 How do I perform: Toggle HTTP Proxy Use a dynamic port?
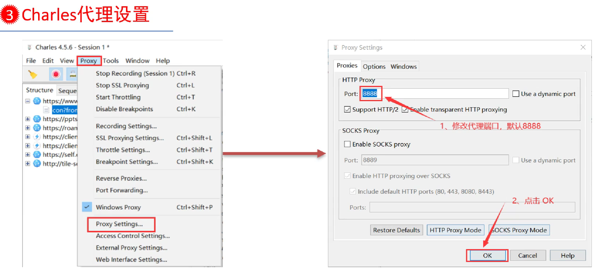point(516,94)
